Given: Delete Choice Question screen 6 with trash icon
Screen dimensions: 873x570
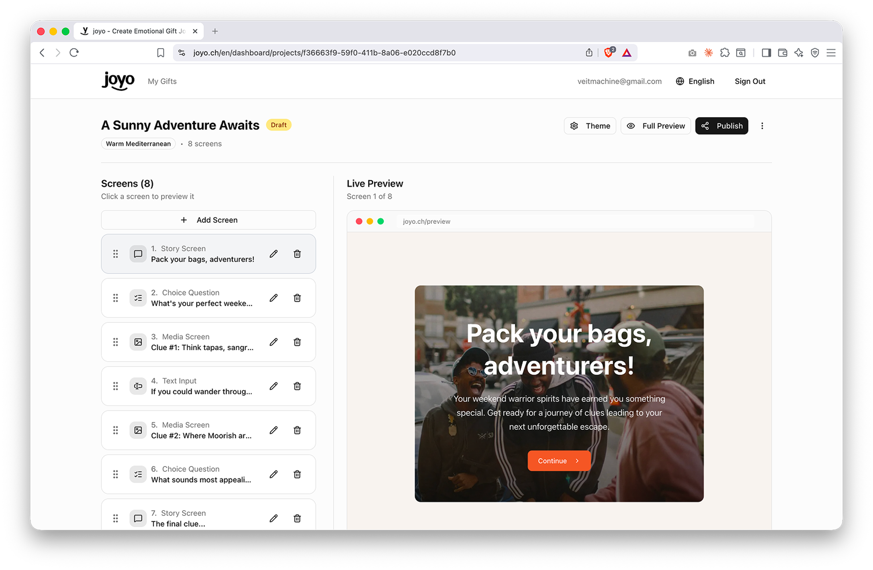Looking at the screenshot, I should [297, 475].
